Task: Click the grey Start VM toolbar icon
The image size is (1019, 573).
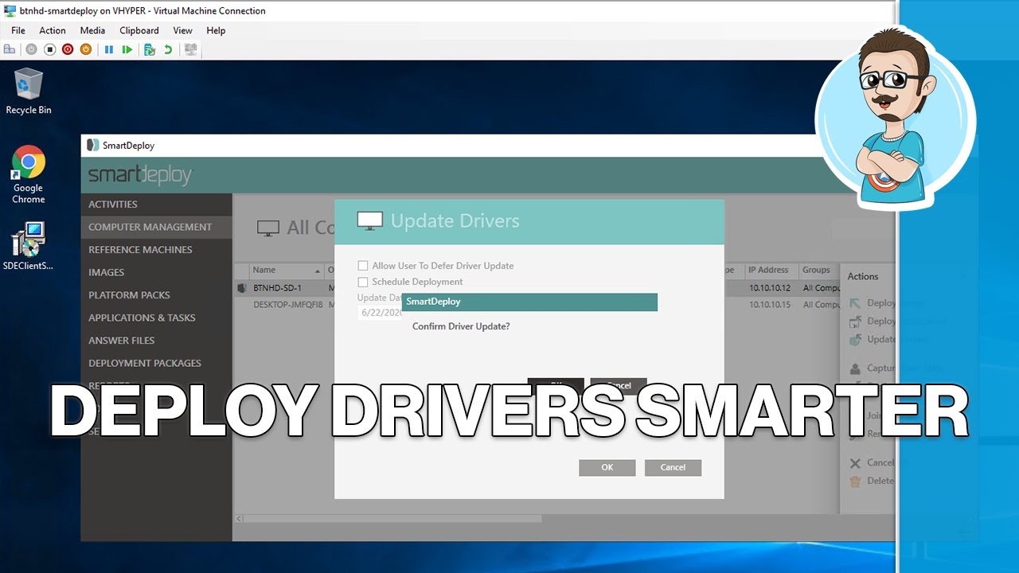Action: (x=31, y=49)
